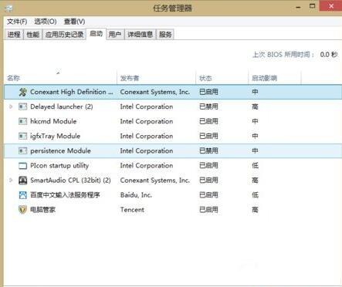The height and width of the screenshot is (287, 342).
Task: Close the Task Manager window
Action: pos(331,6)
